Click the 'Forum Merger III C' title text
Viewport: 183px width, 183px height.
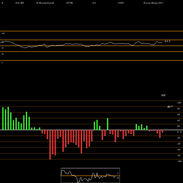click(x=153, y=3)
